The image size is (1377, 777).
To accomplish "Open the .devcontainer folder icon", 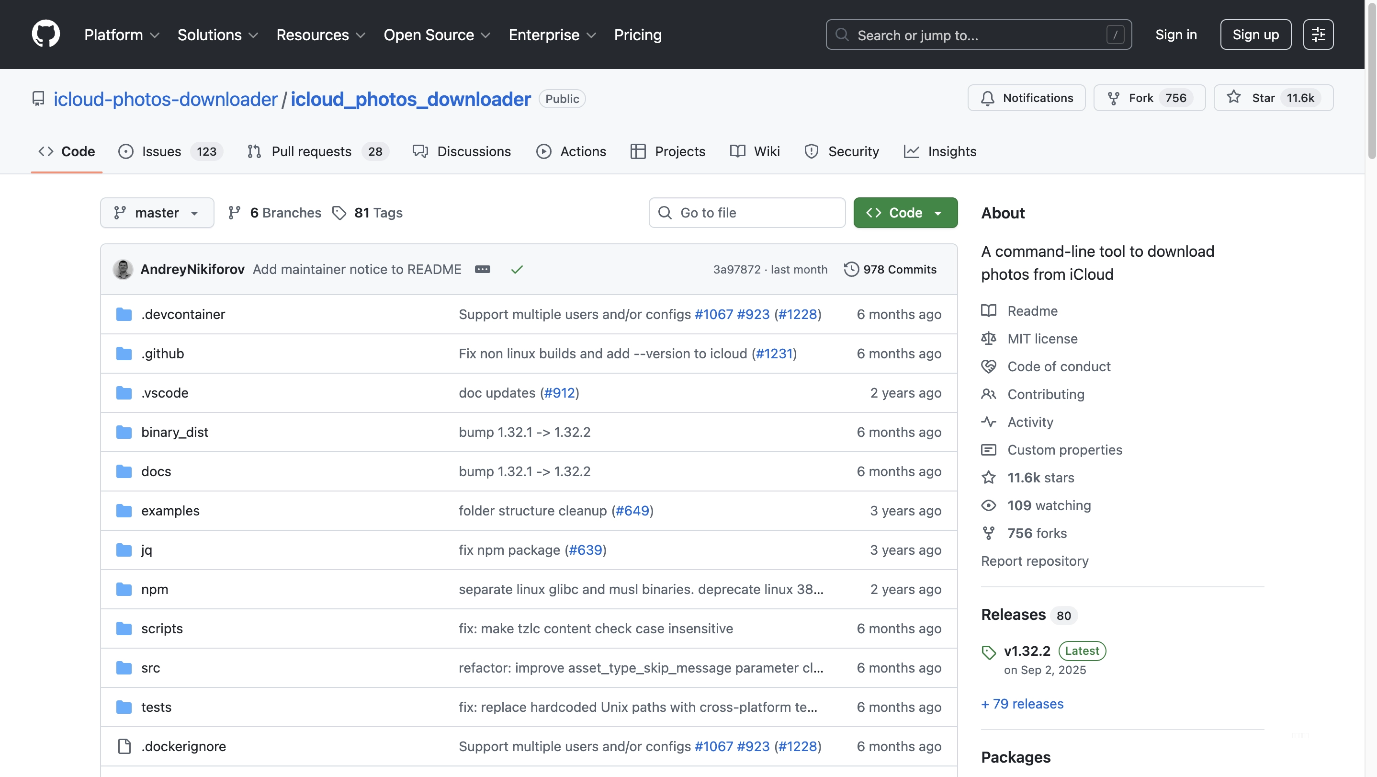I will (x=124, y=314).
